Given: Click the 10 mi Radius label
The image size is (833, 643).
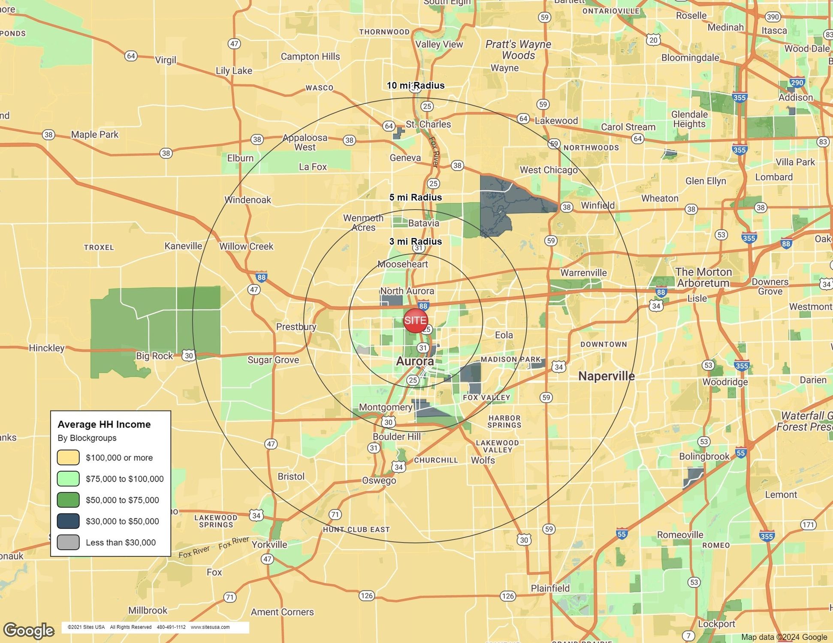Looking at the screenshot, I should click(x=415, y=85).
